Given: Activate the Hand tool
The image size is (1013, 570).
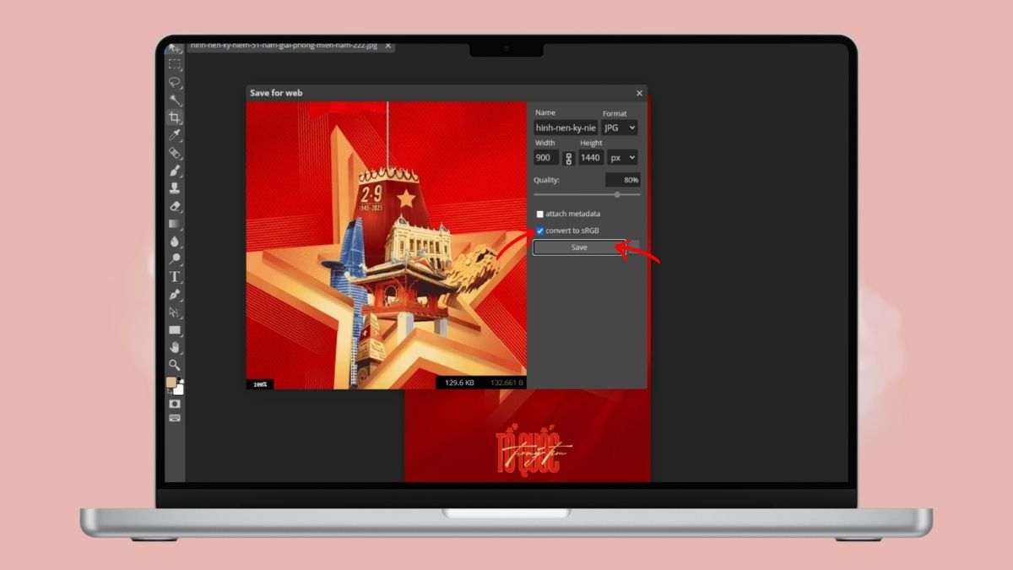Looking at the screenshot, I should [x=175, y=347].
